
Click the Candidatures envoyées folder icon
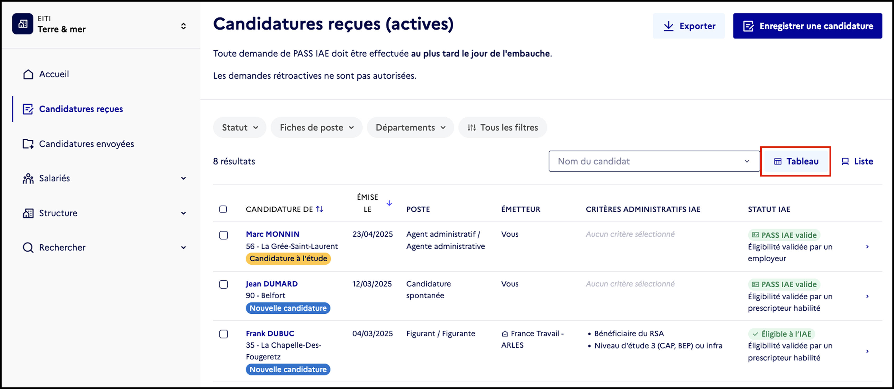28,144
